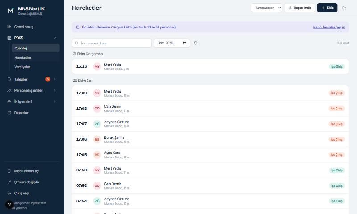
Task: Click the 168 kayıt record count
Action: click(x=343, y=43)
